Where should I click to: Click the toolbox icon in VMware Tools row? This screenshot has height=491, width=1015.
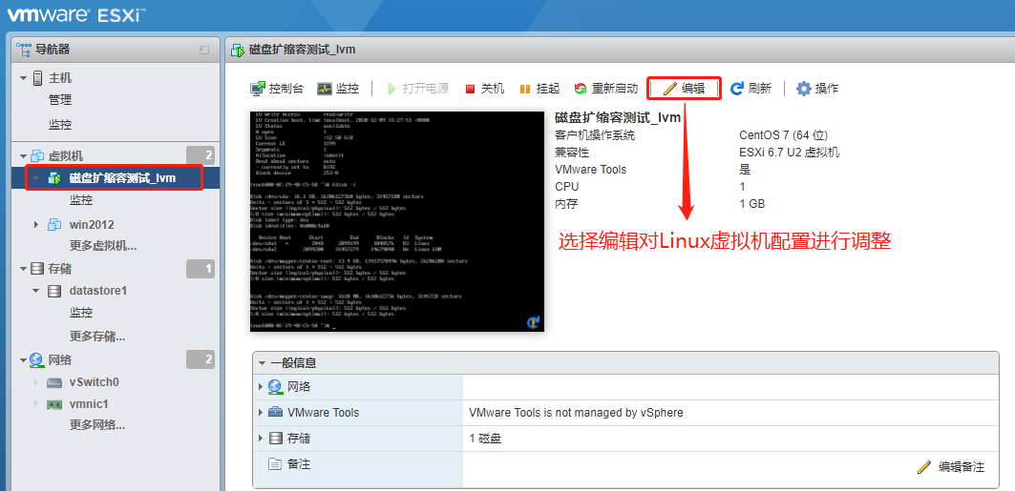pos(275,412)
